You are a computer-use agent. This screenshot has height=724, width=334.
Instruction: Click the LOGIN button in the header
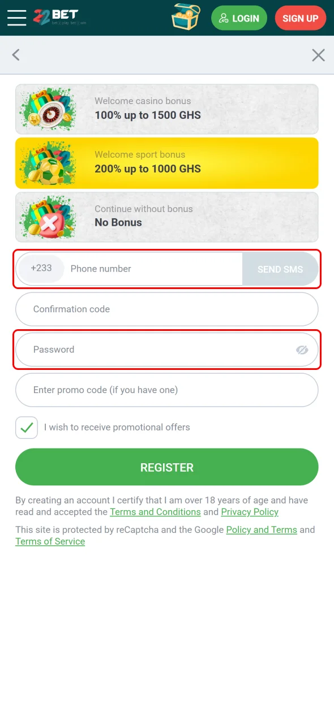(239, 18)
